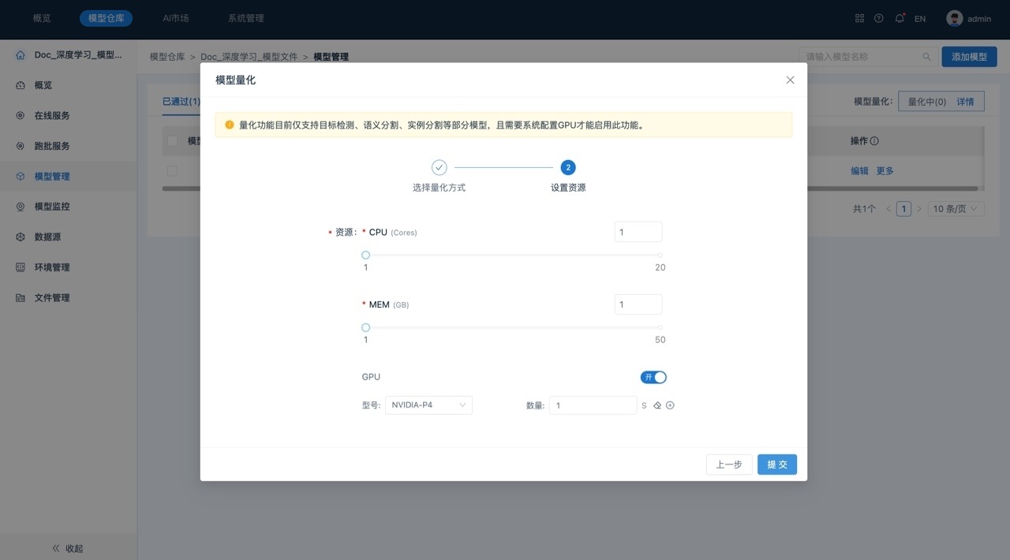
Task: Click the completed 选择量化方式 step checkmark
Action: [x=439, y=167]
